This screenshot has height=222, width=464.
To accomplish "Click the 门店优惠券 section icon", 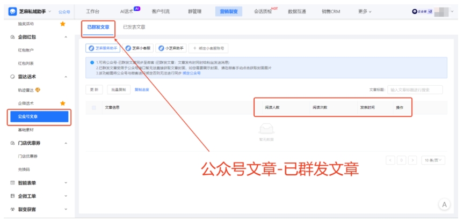I will tap(12, 143).
